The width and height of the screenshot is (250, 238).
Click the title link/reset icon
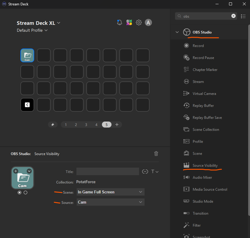[145, 172]
